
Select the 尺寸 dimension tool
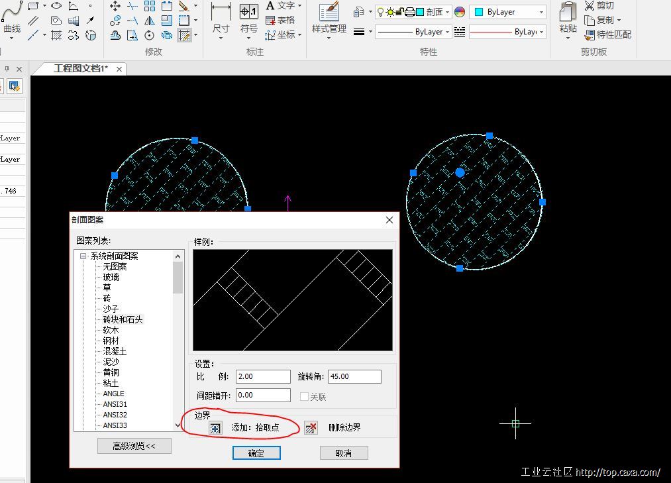pos(221,19)
